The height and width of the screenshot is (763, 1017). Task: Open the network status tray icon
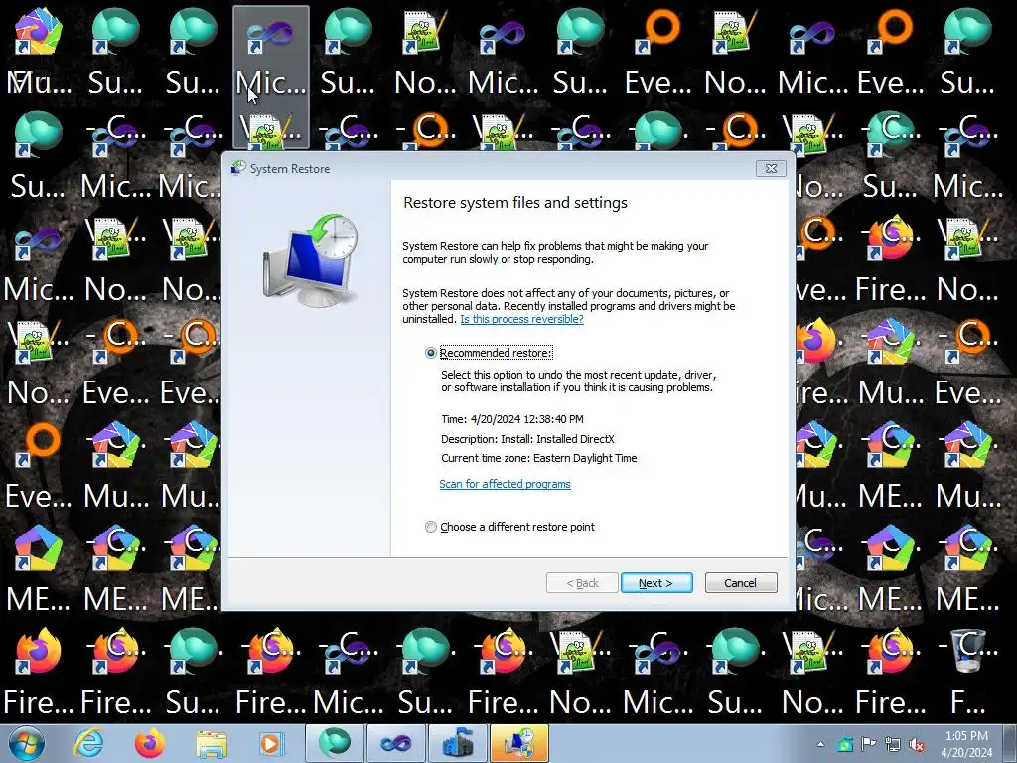(x=893, y=744)
